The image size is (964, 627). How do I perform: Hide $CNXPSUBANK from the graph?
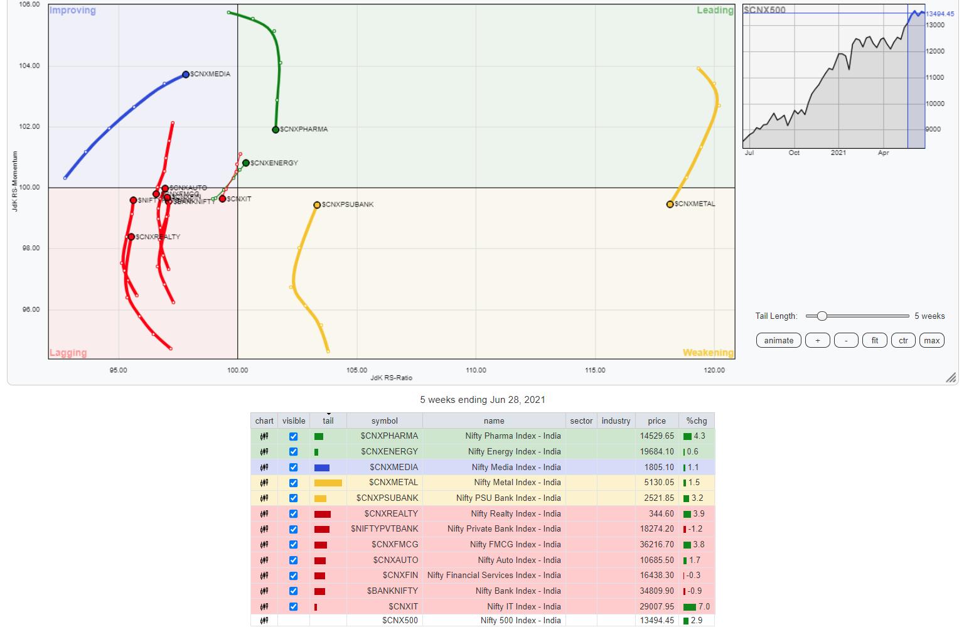point(293,498)
